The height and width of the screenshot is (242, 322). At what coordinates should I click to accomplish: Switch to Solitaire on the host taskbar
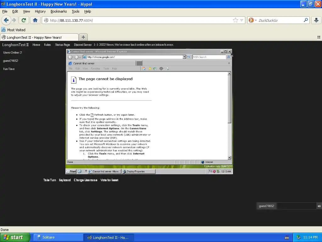(x=58, y=237)
